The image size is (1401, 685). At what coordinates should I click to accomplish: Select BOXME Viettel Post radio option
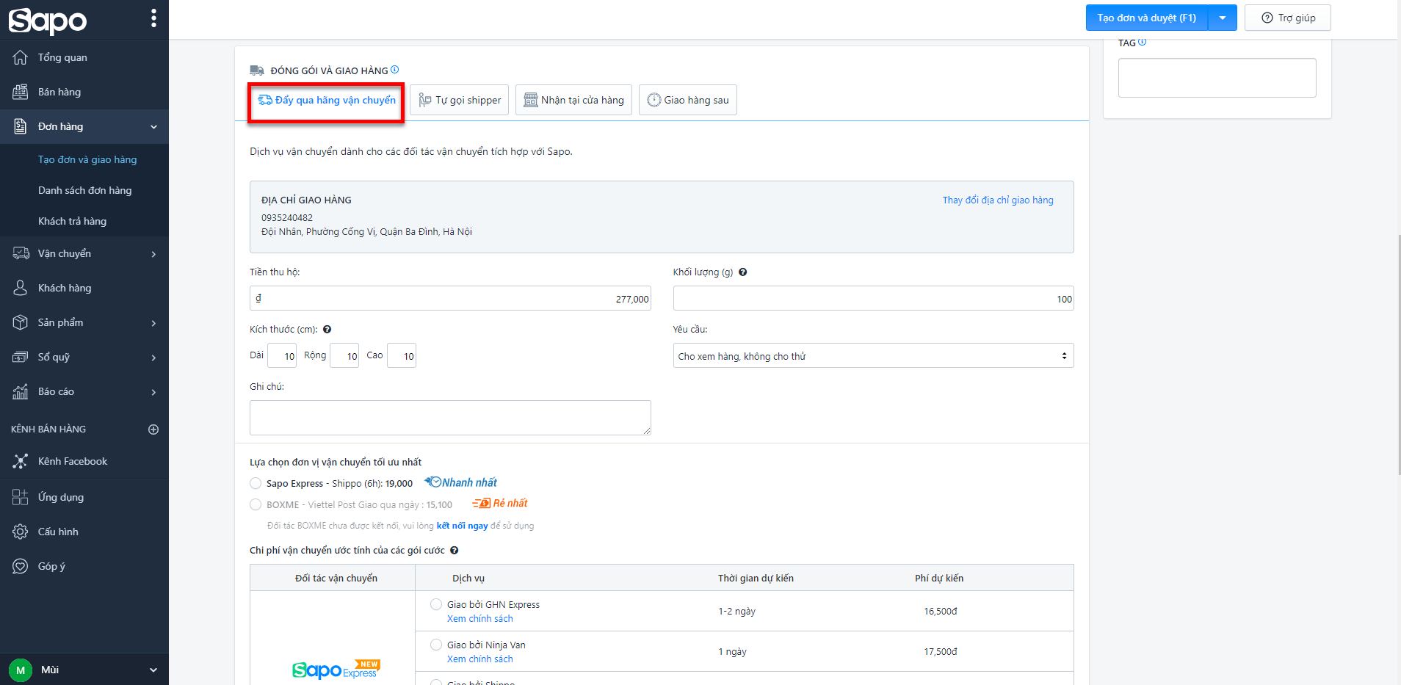[x=256, y=504]
